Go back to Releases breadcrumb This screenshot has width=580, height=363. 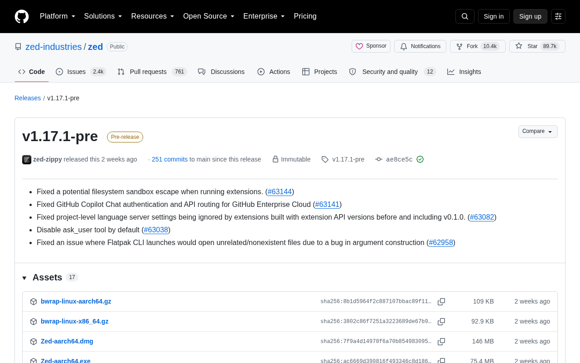[x=28, y=98]
